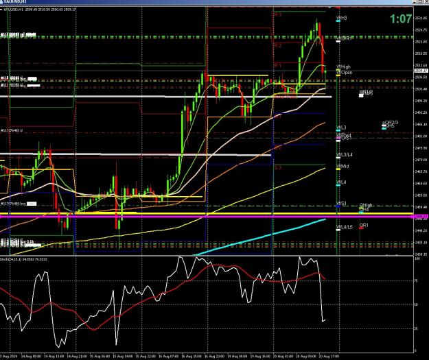The height and width of the screenshot is (360, 429).
Task: Click the grey chart shift triangle marker
Action: (x=330, y=8)
